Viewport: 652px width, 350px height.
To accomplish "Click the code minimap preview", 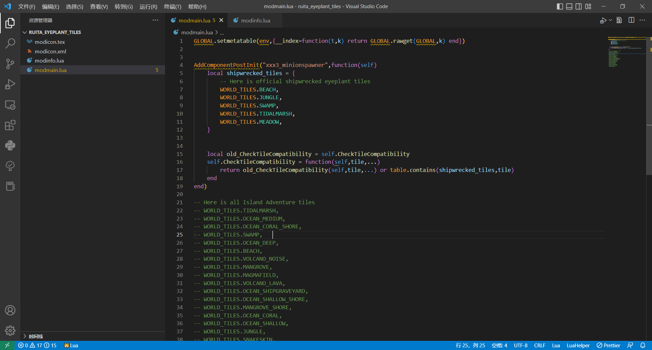I will point(627,52).
